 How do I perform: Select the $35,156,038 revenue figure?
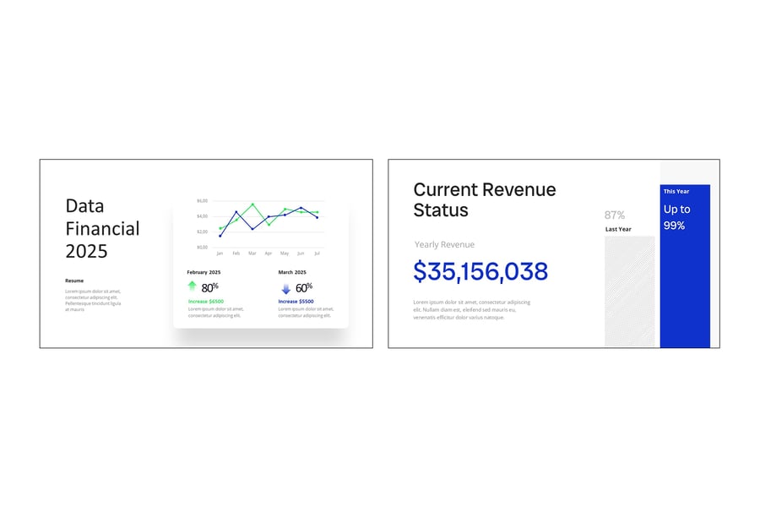(x=480, y=271)
